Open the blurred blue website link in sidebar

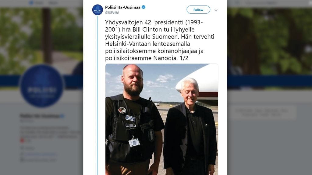[x=41, y=154]
